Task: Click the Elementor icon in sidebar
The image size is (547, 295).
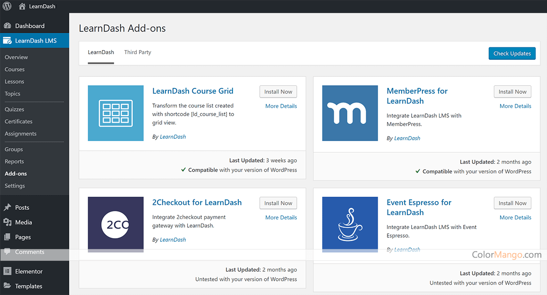Action: [x=7, y=271]
